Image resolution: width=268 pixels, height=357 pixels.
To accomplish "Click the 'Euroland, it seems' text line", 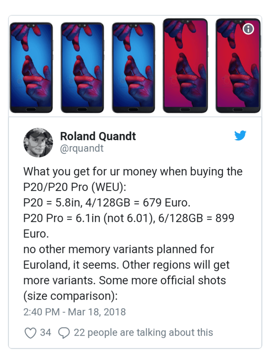I will pos(126,265).
